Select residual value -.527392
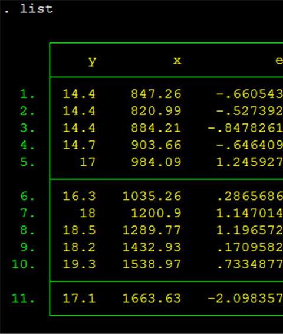This screenshot has height=334, width=283. [249, 111]
